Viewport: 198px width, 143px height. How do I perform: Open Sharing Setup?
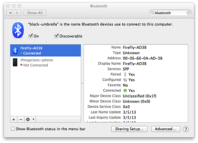[129, 129]
